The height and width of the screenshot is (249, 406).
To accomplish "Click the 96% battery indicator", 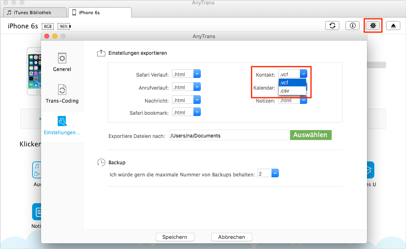I will pyautogui.click(x=64, y=26).
